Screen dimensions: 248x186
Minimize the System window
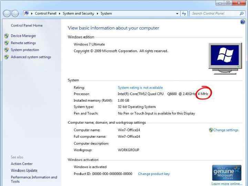point(220,3)
